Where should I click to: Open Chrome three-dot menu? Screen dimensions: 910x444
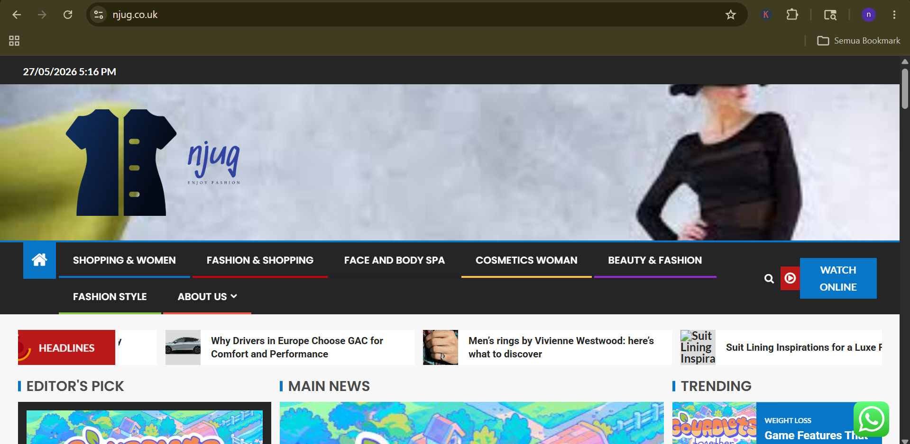[x=894, y=15]
